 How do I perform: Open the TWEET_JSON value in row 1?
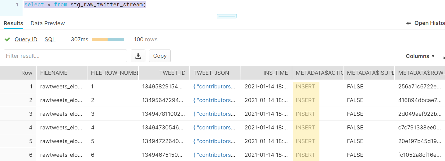(214, 87)
